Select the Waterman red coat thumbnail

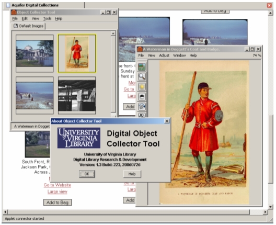[77, 53]
